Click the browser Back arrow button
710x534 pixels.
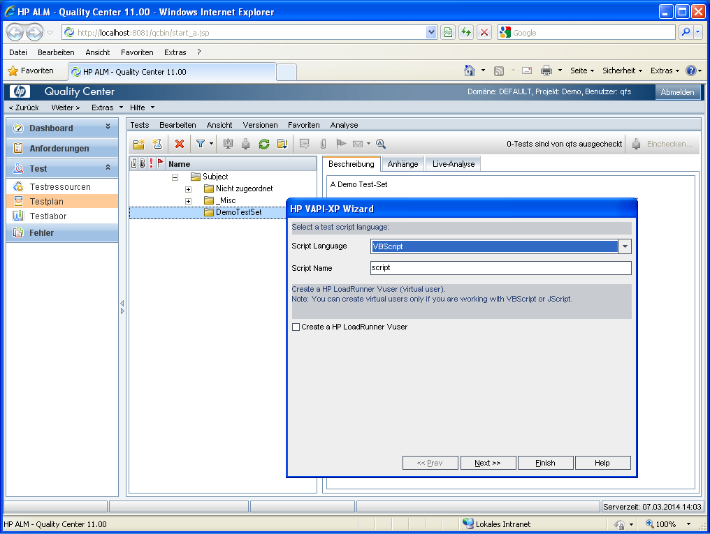pyautogui.click(x=15, y=33)
